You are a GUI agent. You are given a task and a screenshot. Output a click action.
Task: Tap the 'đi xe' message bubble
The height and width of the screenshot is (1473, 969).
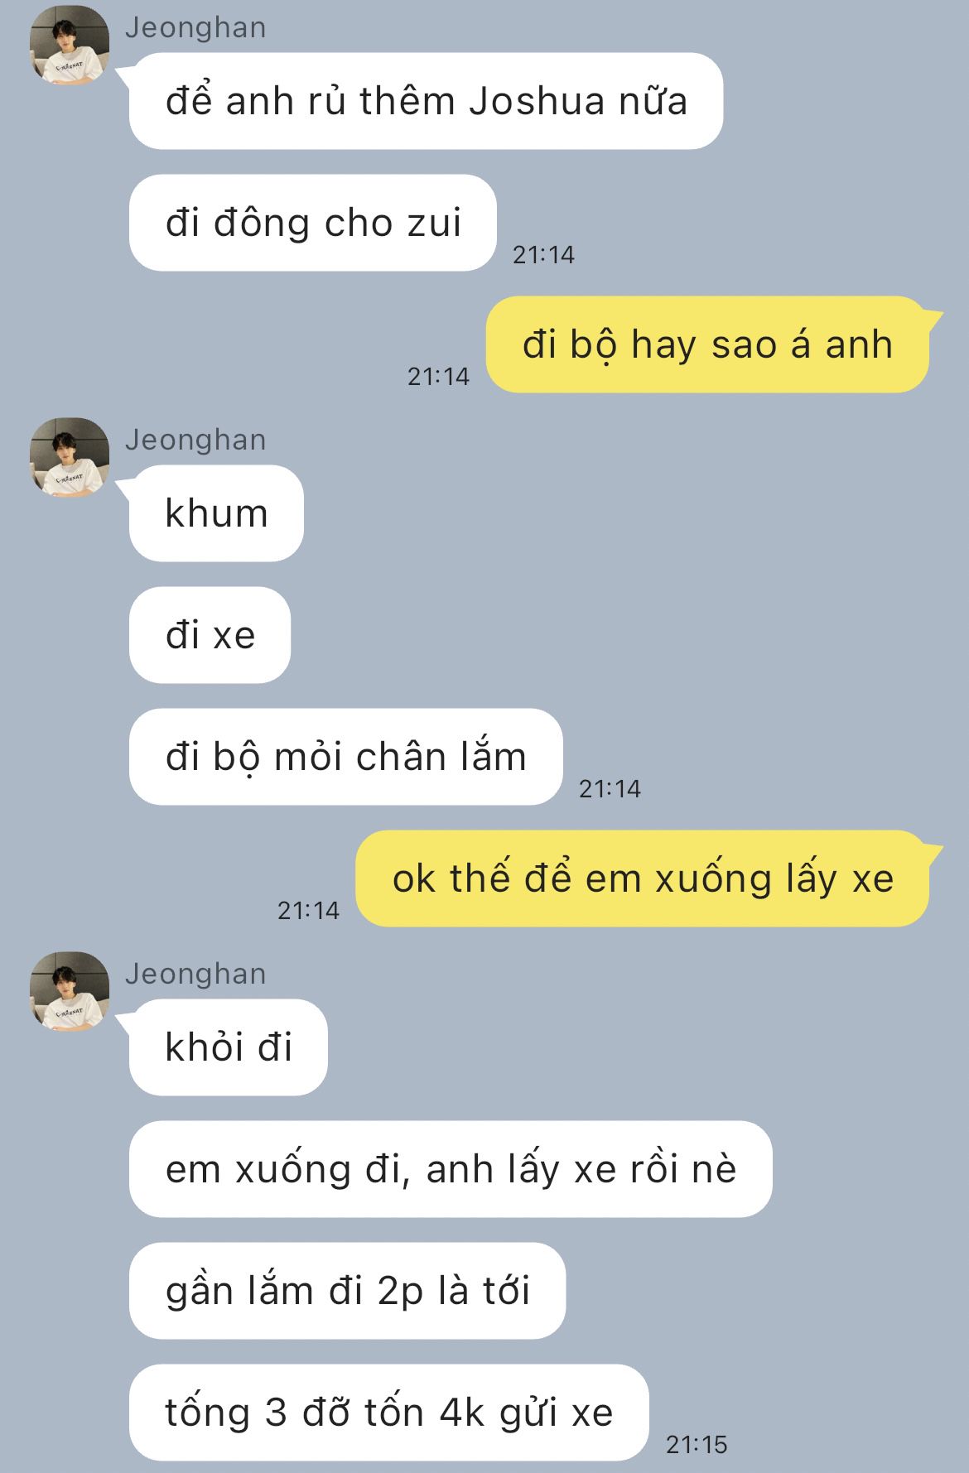210,635
